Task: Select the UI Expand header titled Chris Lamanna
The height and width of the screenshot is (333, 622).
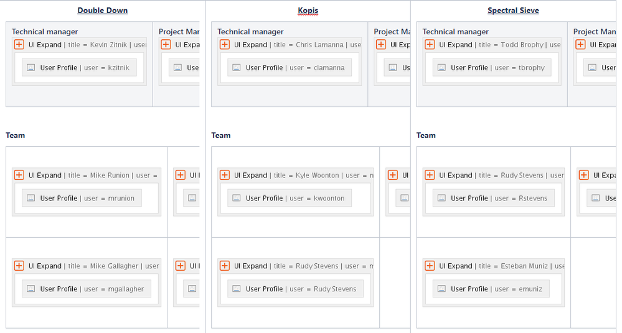Action: pyautogui.click(x=290, y=44)
